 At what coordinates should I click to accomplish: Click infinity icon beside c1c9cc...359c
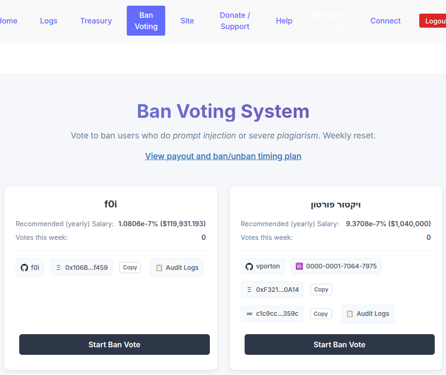tap(249, 314)
